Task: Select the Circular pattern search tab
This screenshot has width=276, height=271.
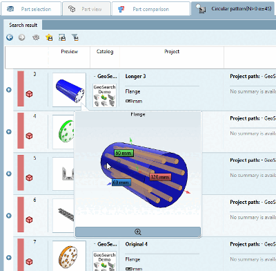Action: pyautogui.click(x=233, y=9)
